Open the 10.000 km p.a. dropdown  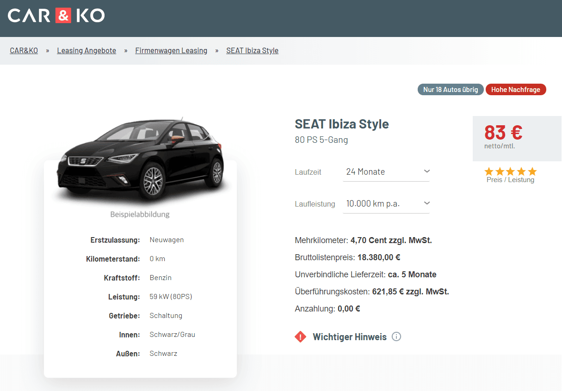coord(386,204)
